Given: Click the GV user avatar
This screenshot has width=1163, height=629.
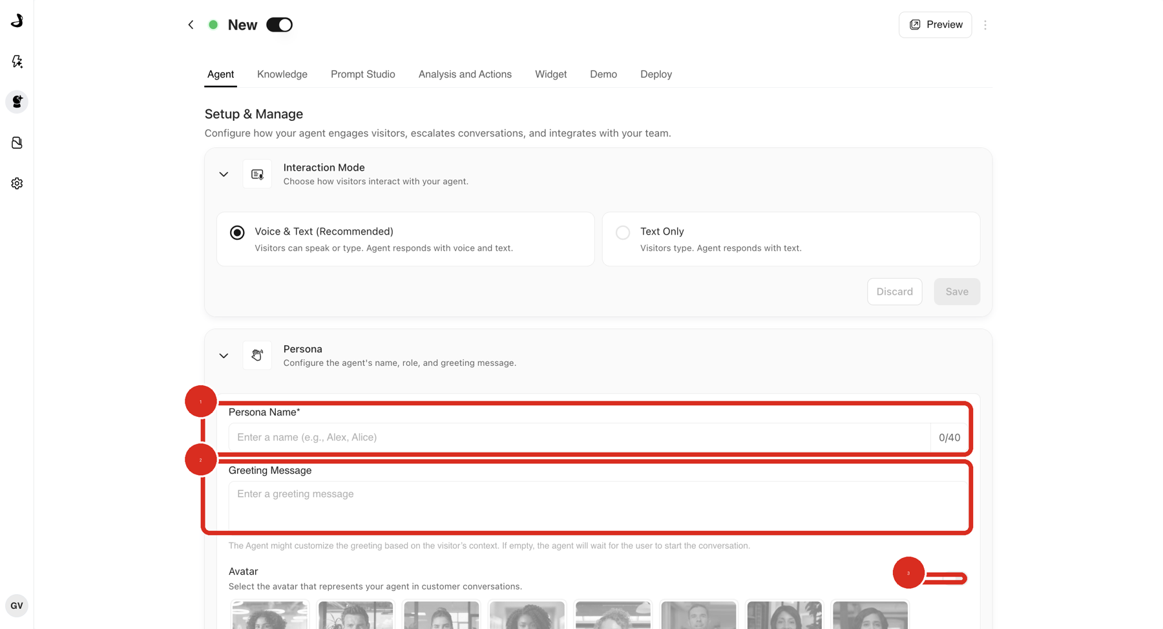Looking at the screenshot, I should coord(17,606).
